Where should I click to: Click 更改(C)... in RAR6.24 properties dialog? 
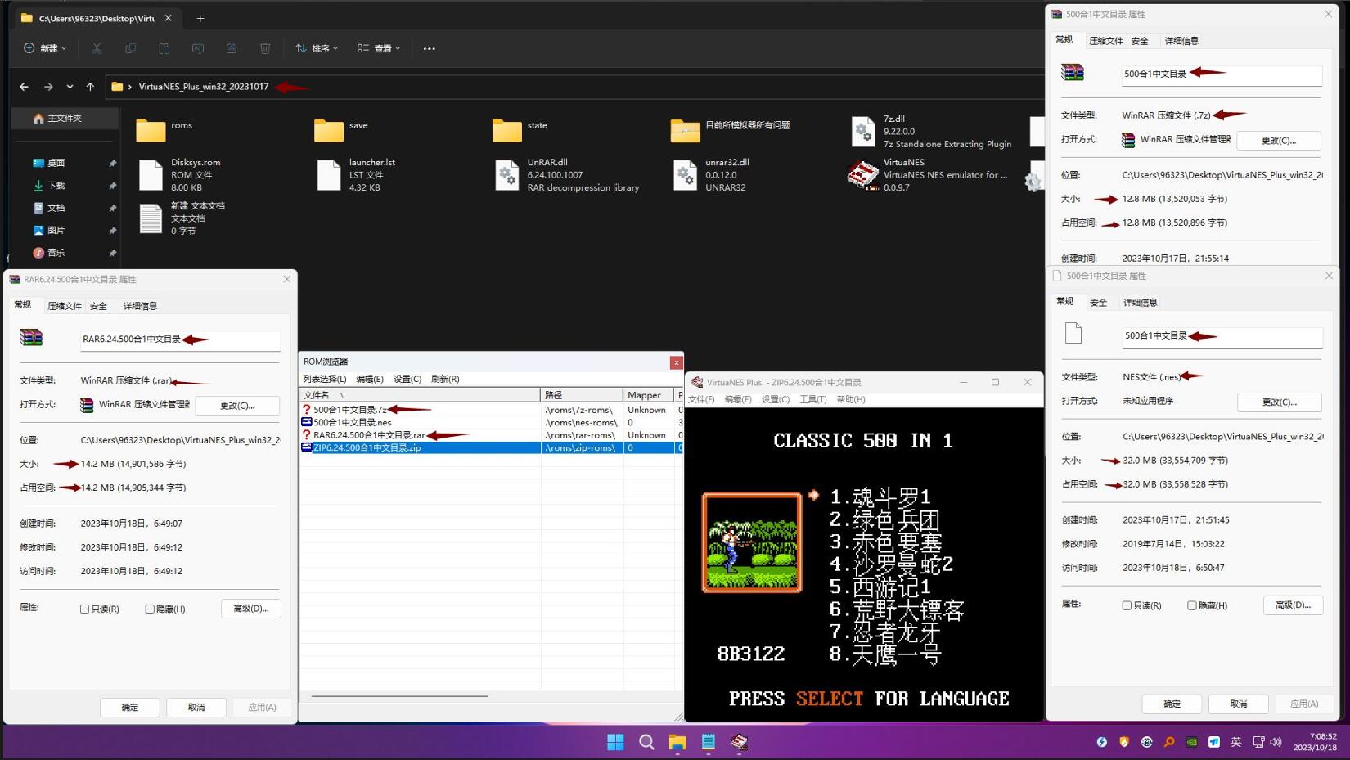point(238,405)
